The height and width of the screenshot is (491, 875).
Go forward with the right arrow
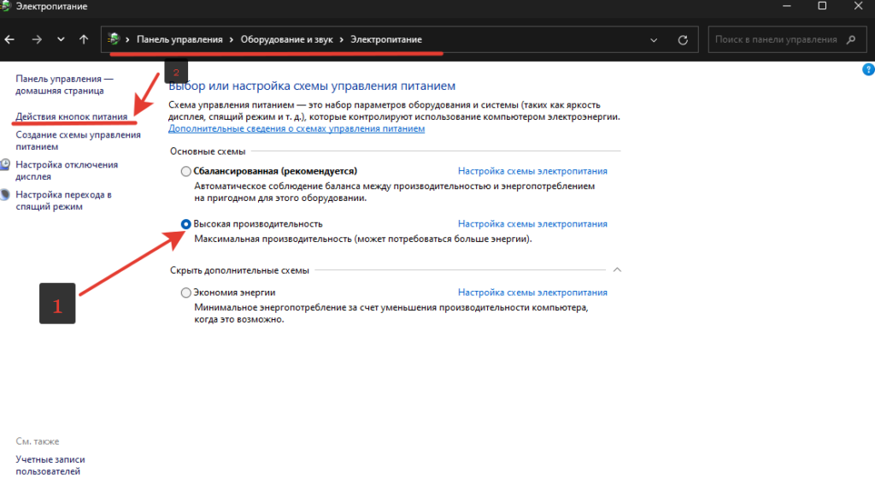click(37, 39)
